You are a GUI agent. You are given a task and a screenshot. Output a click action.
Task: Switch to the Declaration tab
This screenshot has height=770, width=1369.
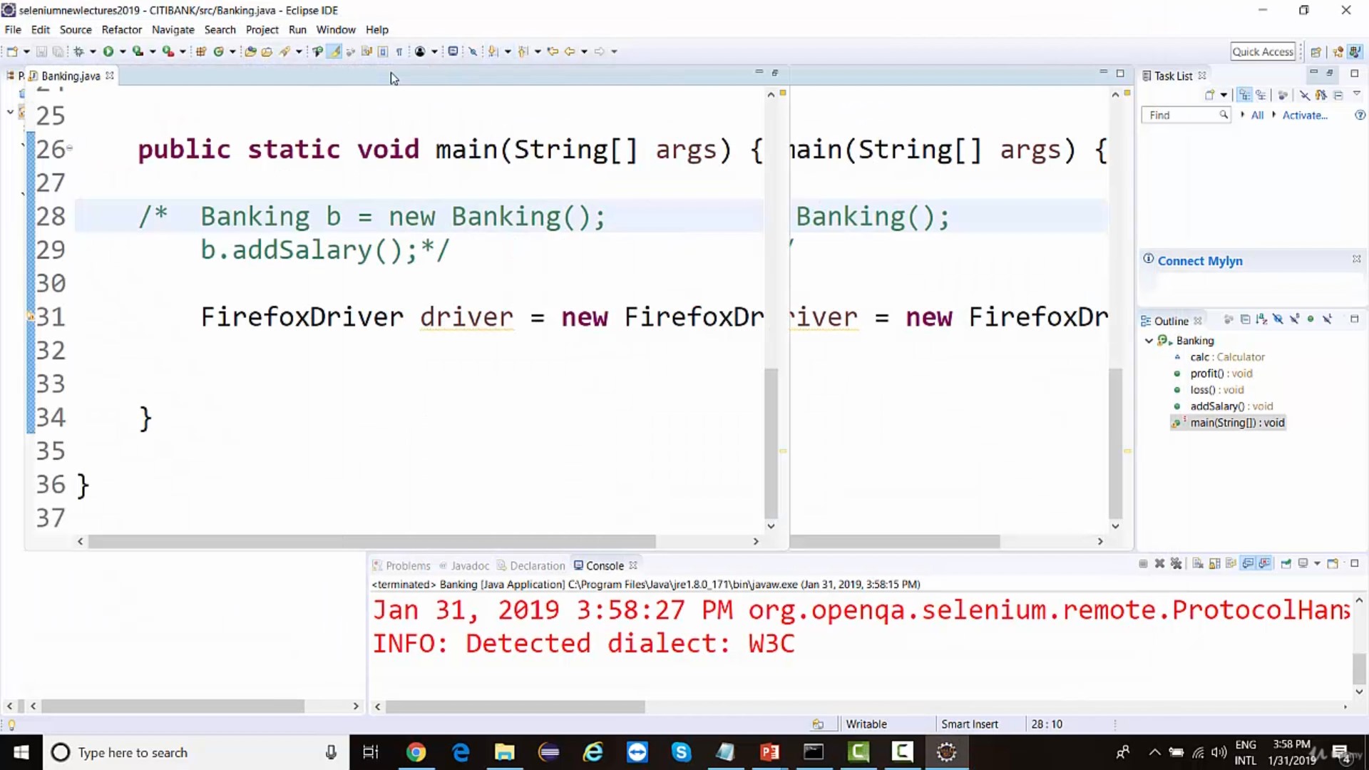click(531, 565)
